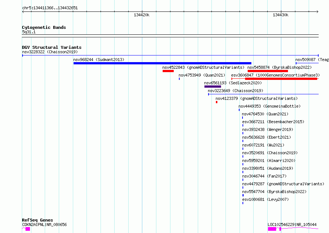This screenshot has height=233, width=329.
Task: Select the nsv4522843 gnomAD red variant bar
Action: tap(168, 71)
